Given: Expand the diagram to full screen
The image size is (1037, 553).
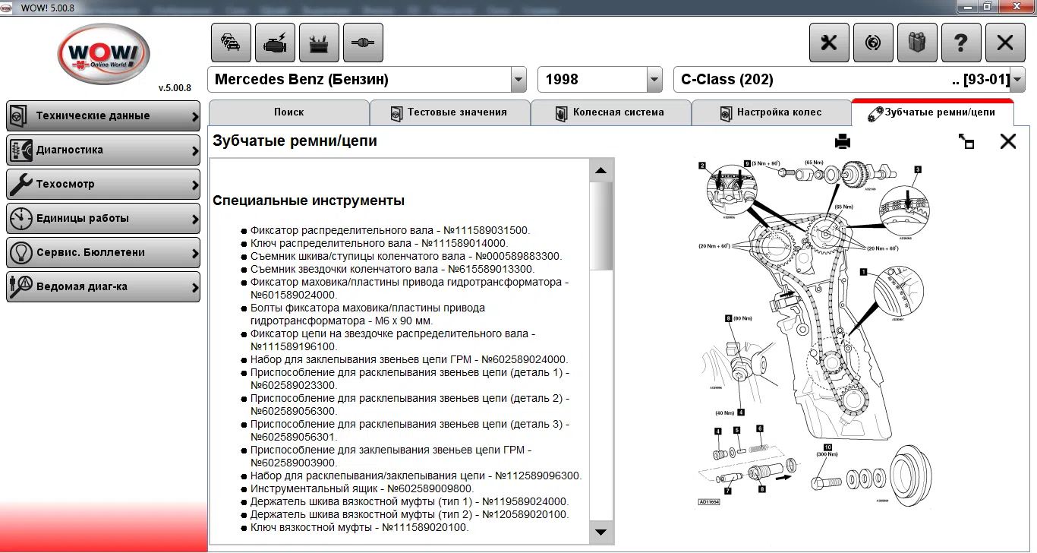Looking at the screenshot, I should 966,141.
